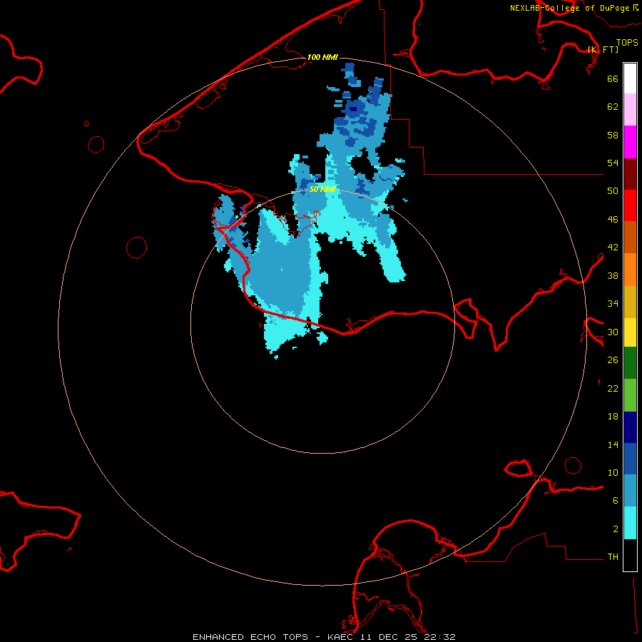Click the 50 NMI range ring label

tap(322, 189)
